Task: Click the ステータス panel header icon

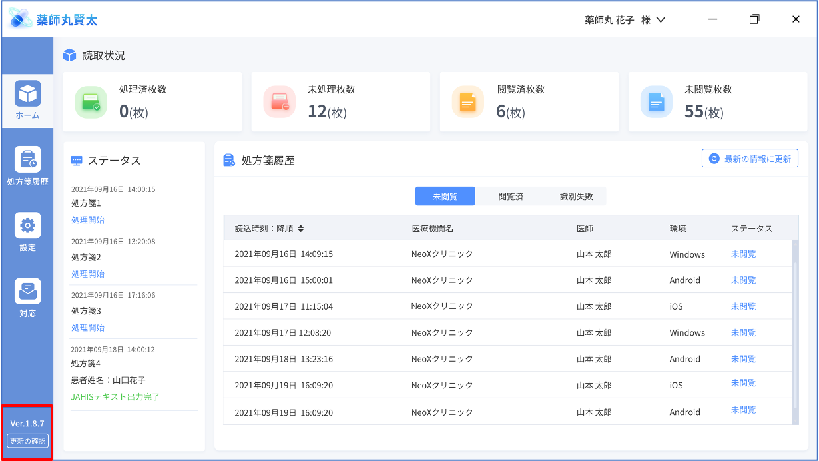Action: (77, 161)
